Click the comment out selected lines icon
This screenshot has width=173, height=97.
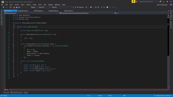pyautogui.click(x=102, y=7)
